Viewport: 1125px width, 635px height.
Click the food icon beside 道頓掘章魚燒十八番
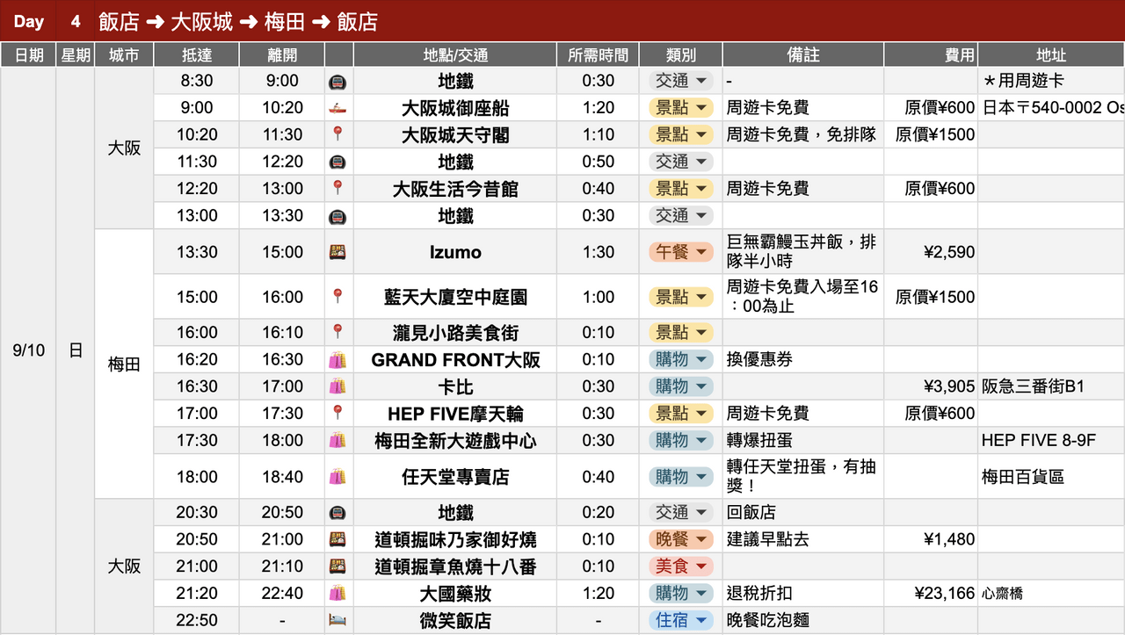pos(337,566)
